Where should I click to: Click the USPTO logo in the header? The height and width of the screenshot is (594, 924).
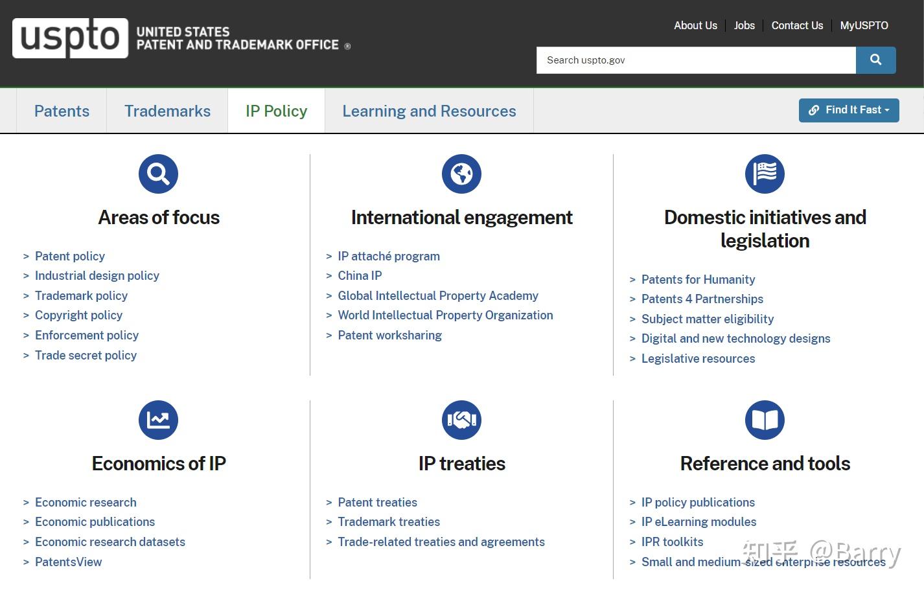point(70,38)
